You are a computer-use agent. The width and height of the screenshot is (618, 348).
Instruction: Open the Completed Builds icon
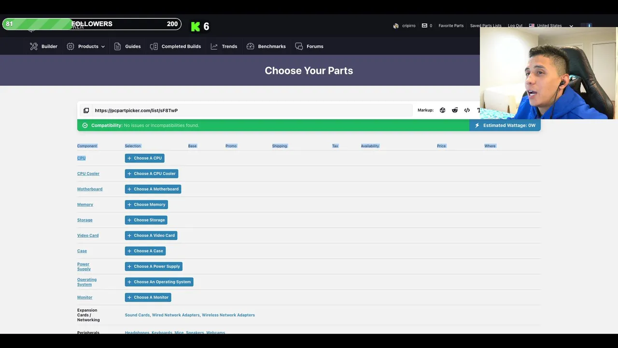coord(154,46)
